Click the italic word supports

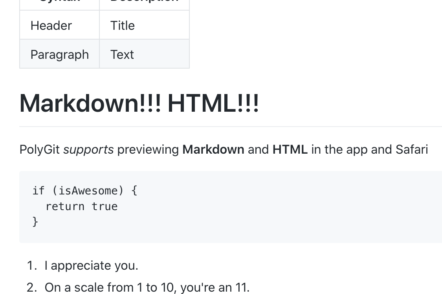pyautogui.click(x=88, y=150)
